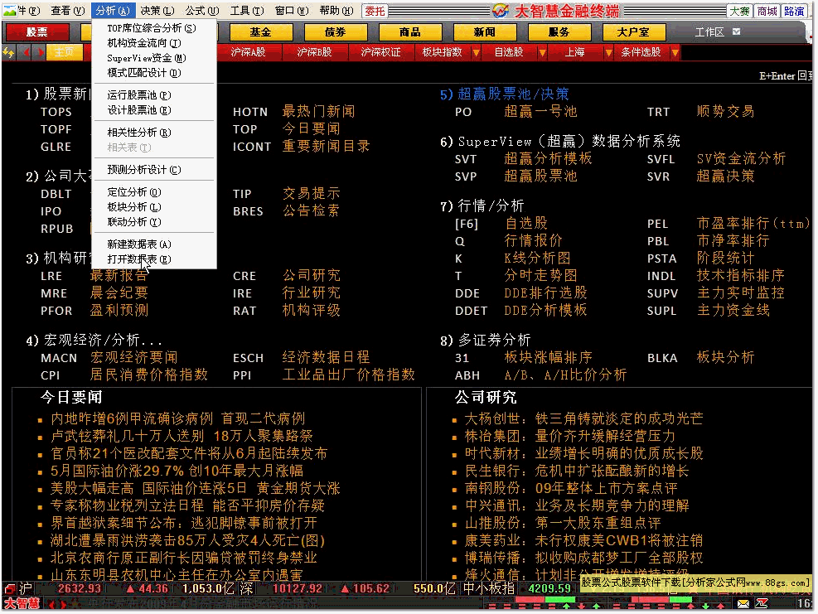Image resolution: width=818 pixels, height=614 pixels.
Task: Click the red Z icon in status bar
Action: 762,603
